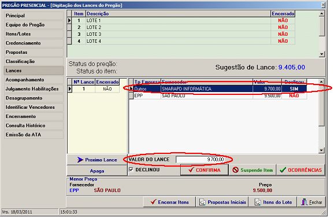
Task: Open Desagrupamento entry
Action: (x=34, y=98)
